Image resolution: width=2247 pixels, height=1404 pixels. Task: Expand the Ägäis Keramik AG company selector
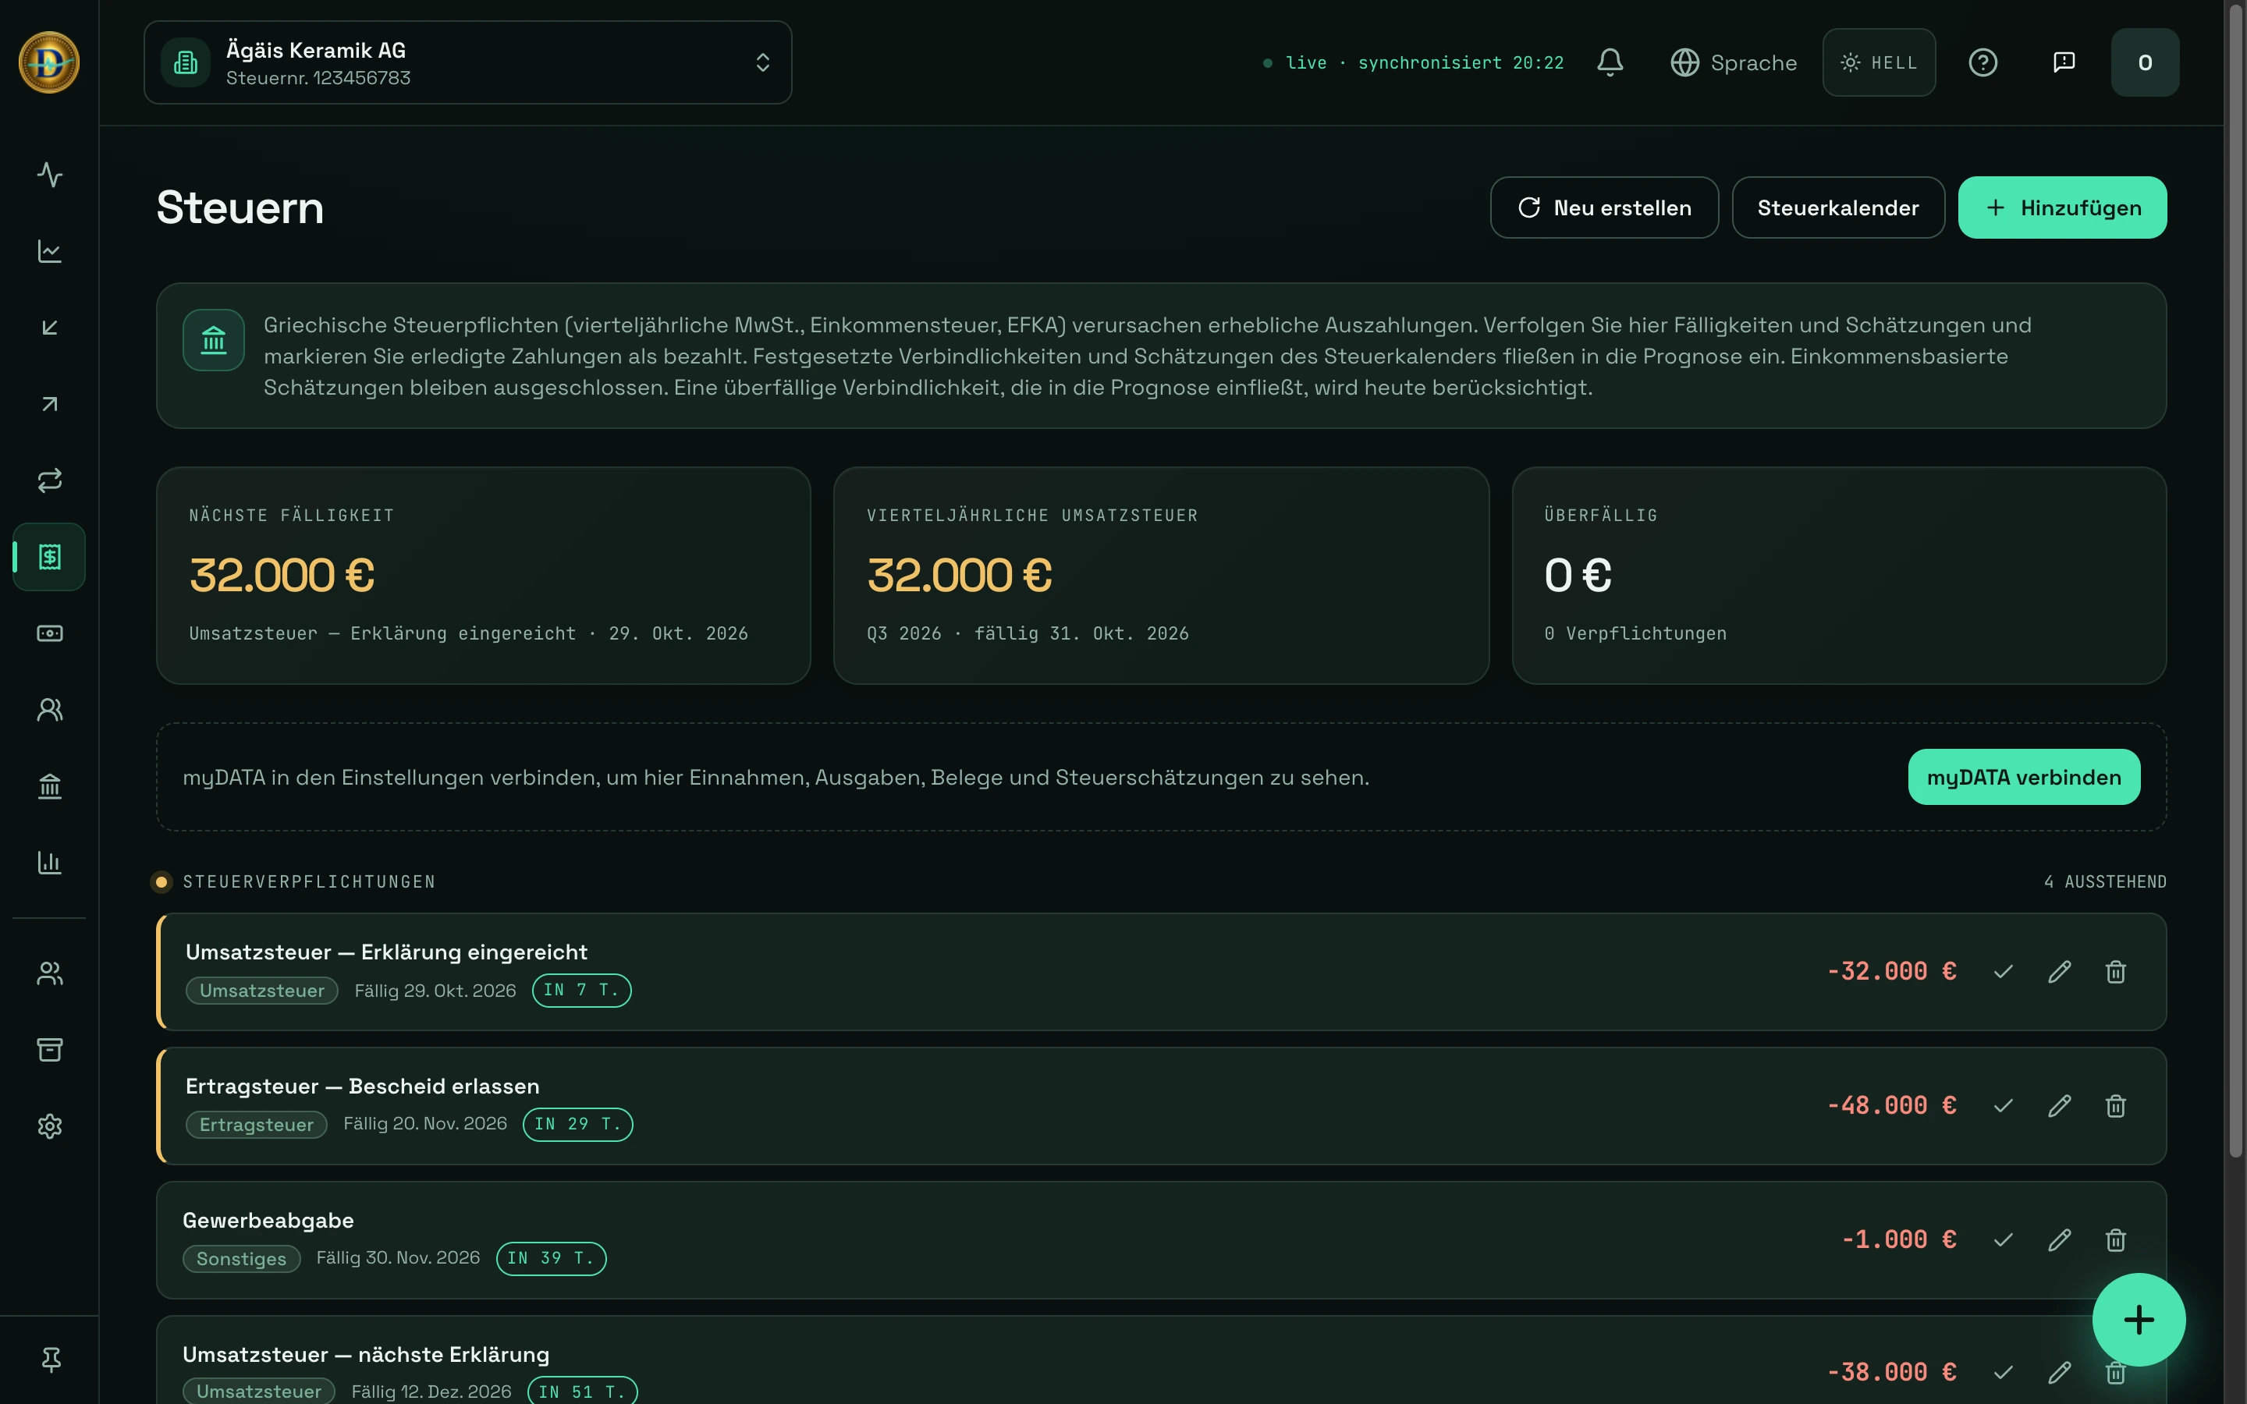[x=468, y=62]
